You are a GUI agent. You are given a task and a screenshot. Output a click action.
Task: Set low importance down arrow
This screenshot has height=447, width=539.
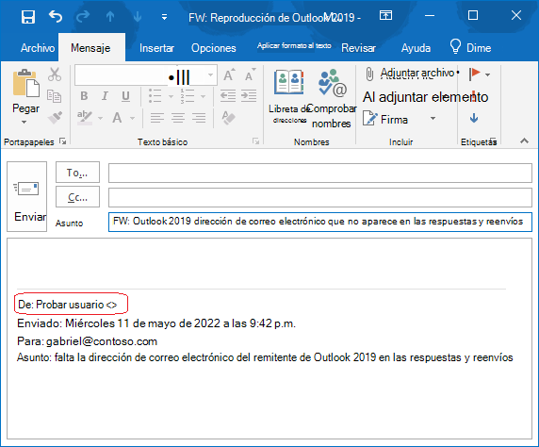click(x=474, y=119)
